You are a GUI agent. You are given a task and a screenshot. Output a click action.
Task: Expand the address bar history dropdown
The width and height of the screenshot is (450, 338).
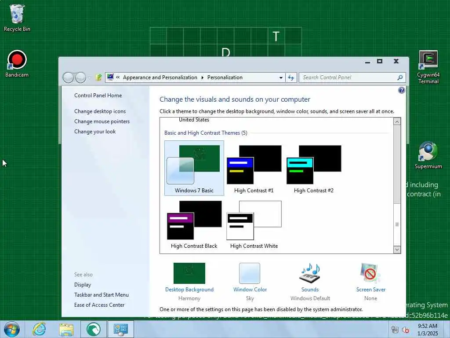[281, 77]
